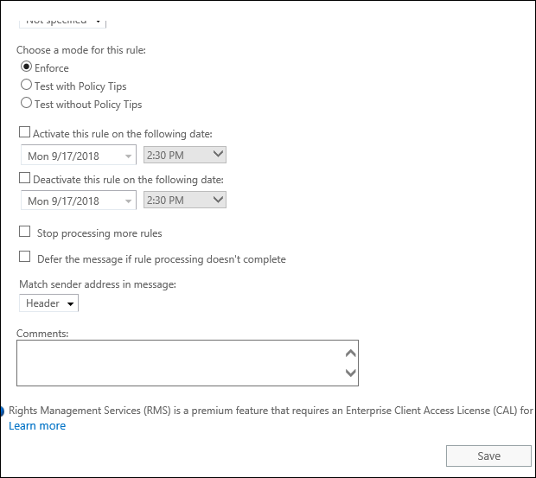The height and width of the screenshot is (478, 536).
Task: Check Stop processing more rules
Action: (x=24, y=232)
